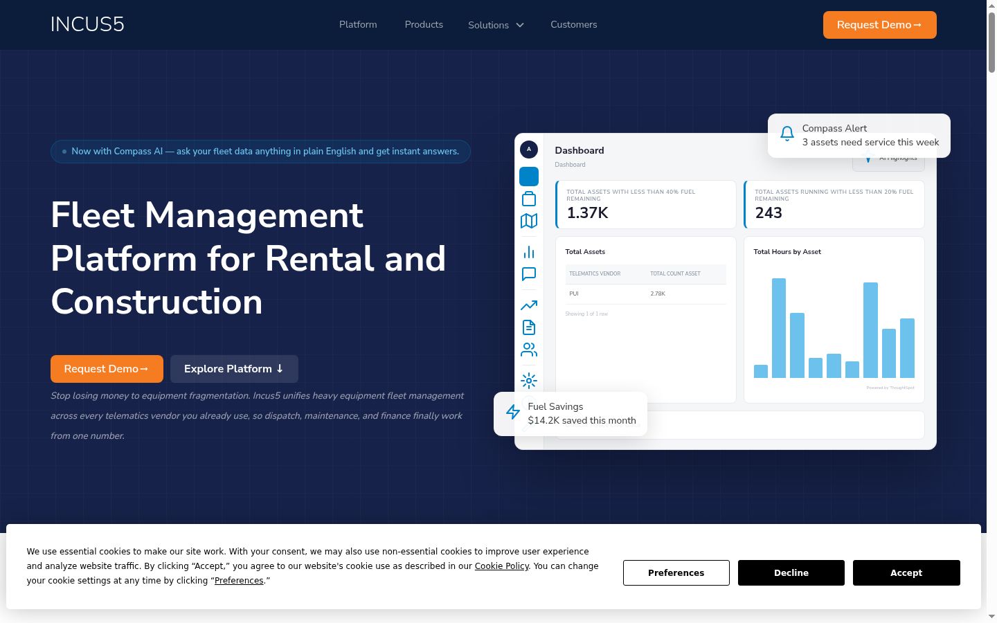Click the TELEMATICS VENDOR column header
997x623 pixels.
595,274
